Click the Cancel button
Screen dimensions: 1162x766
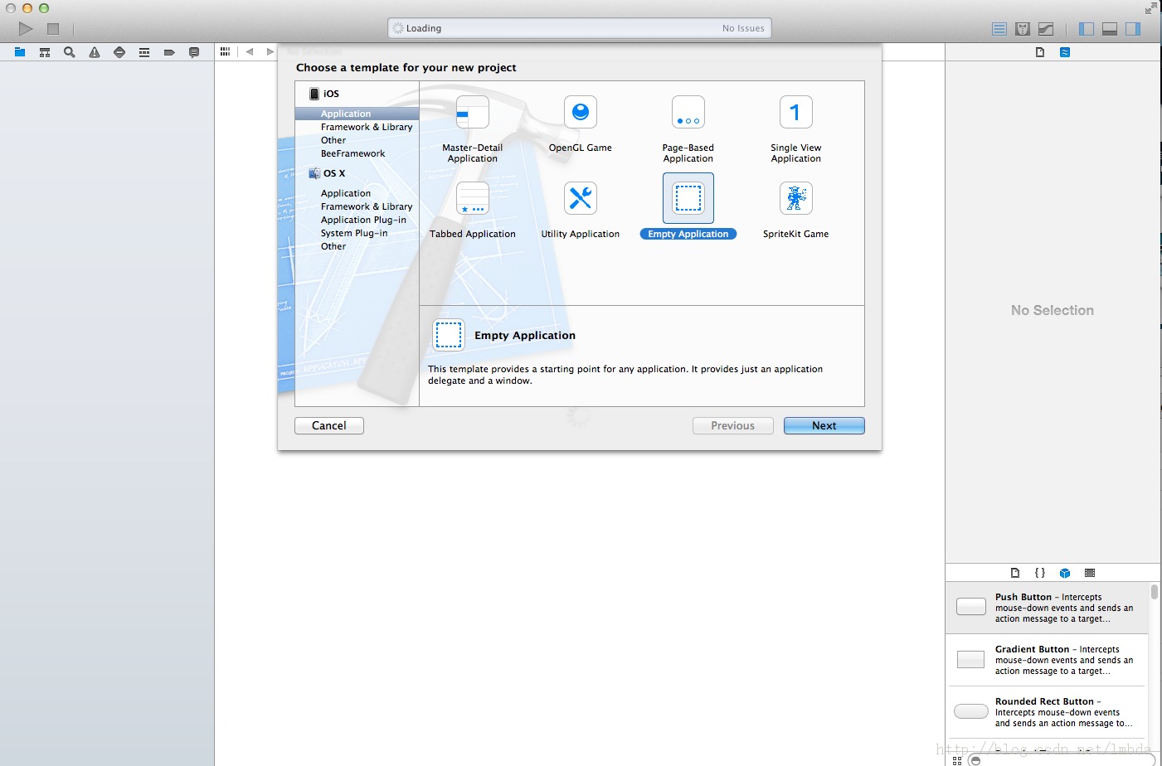[329, 425]
